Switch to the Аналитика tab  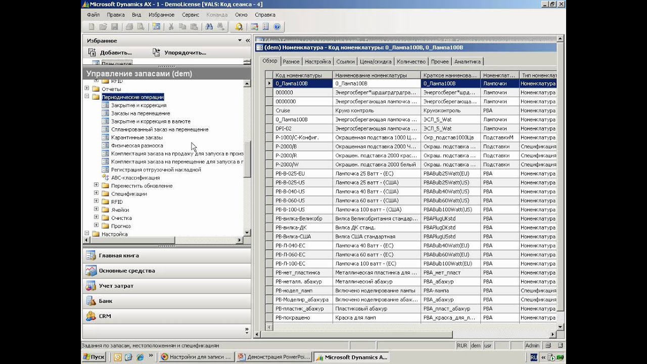[468, 62]
